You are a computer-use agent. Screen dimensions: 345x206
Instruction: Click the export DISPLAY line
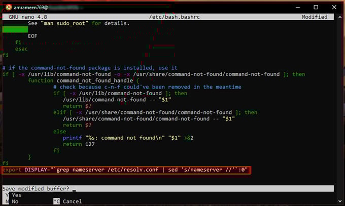[126, 170]
